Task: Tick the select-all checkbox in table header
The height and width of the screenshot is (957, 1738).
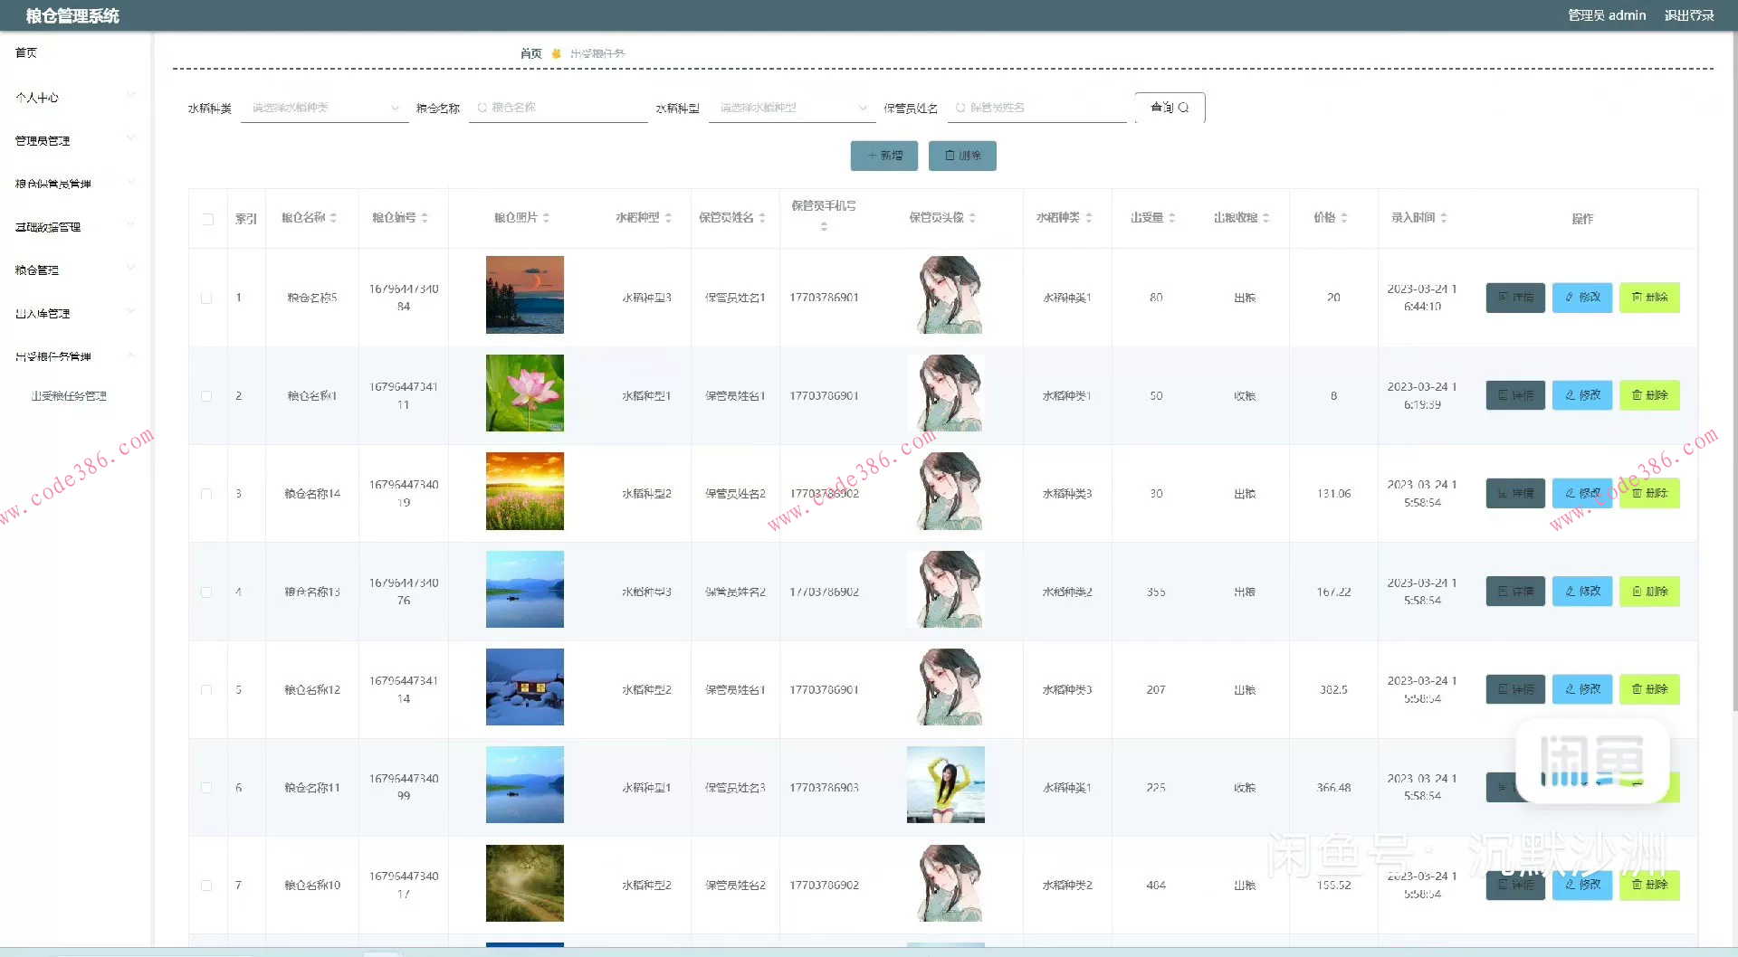Action: coord(208,219)
